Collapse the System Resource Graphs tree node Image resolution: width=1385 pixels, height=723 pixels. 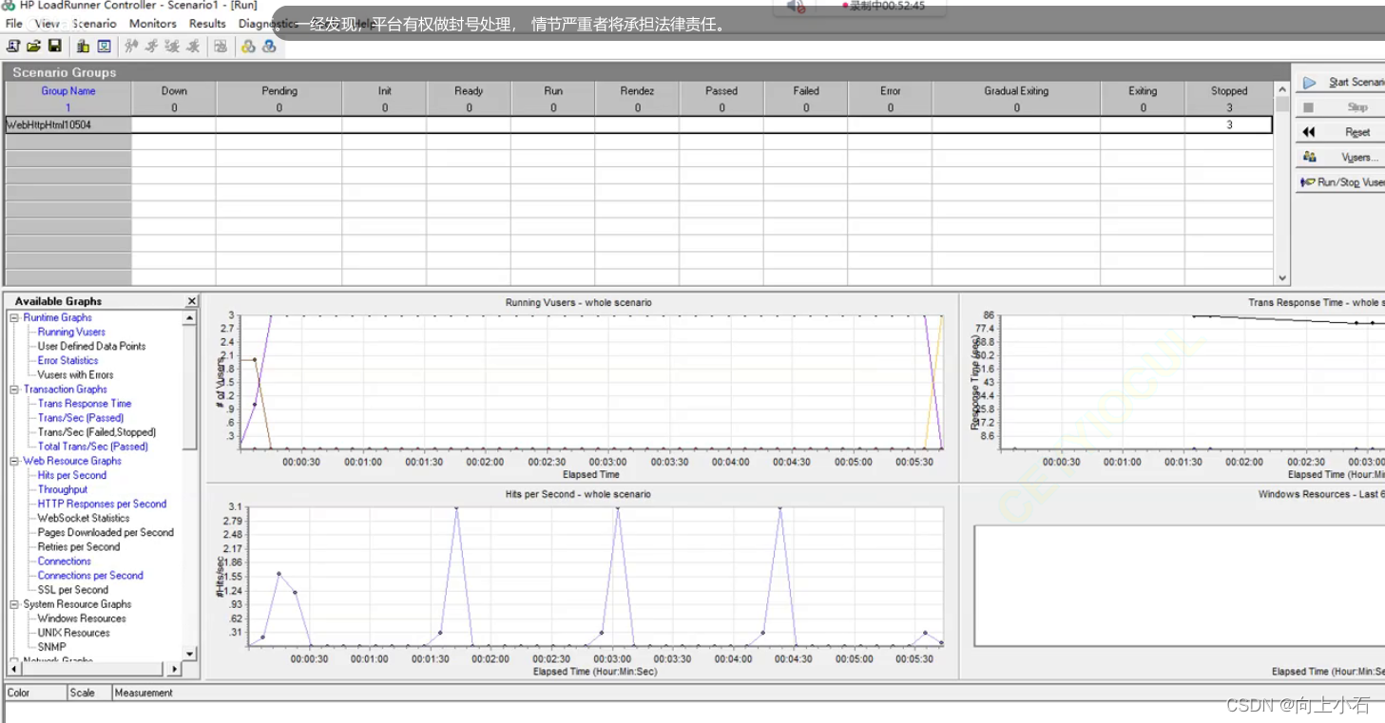14,604
